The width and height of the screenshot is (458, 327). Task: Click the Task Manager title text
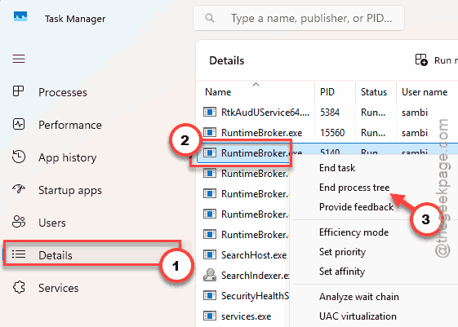point(75,19)
